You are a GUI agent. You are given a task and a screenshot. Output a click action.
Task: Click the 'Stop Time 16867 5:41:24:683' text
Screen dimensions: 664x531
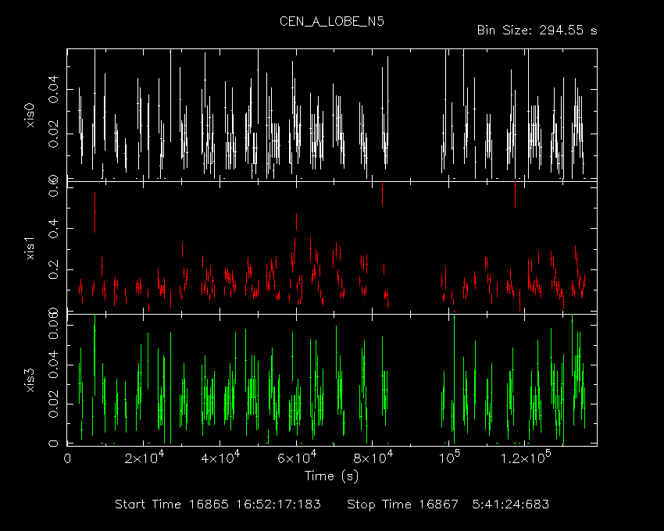pyautogui.click(x=448, y=504)
